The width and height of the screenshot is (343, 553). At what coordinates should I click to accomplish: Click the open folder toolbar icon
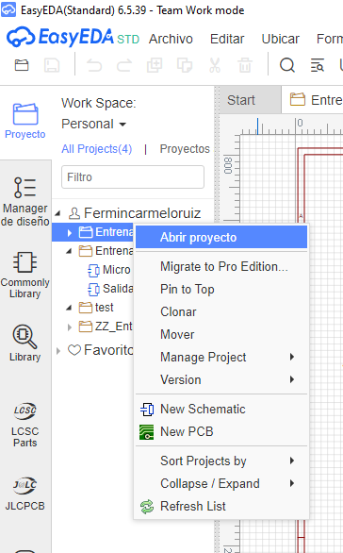click(x=22, y=65)
